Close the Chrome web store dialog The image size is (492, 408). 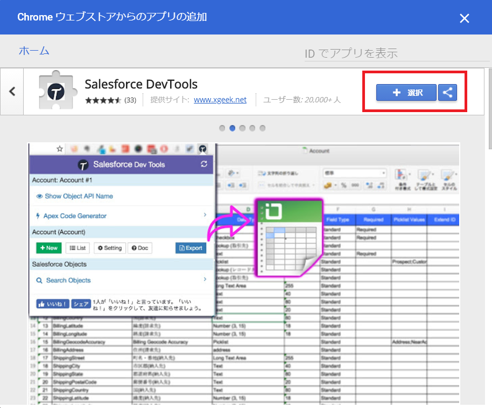click(465, 18)
